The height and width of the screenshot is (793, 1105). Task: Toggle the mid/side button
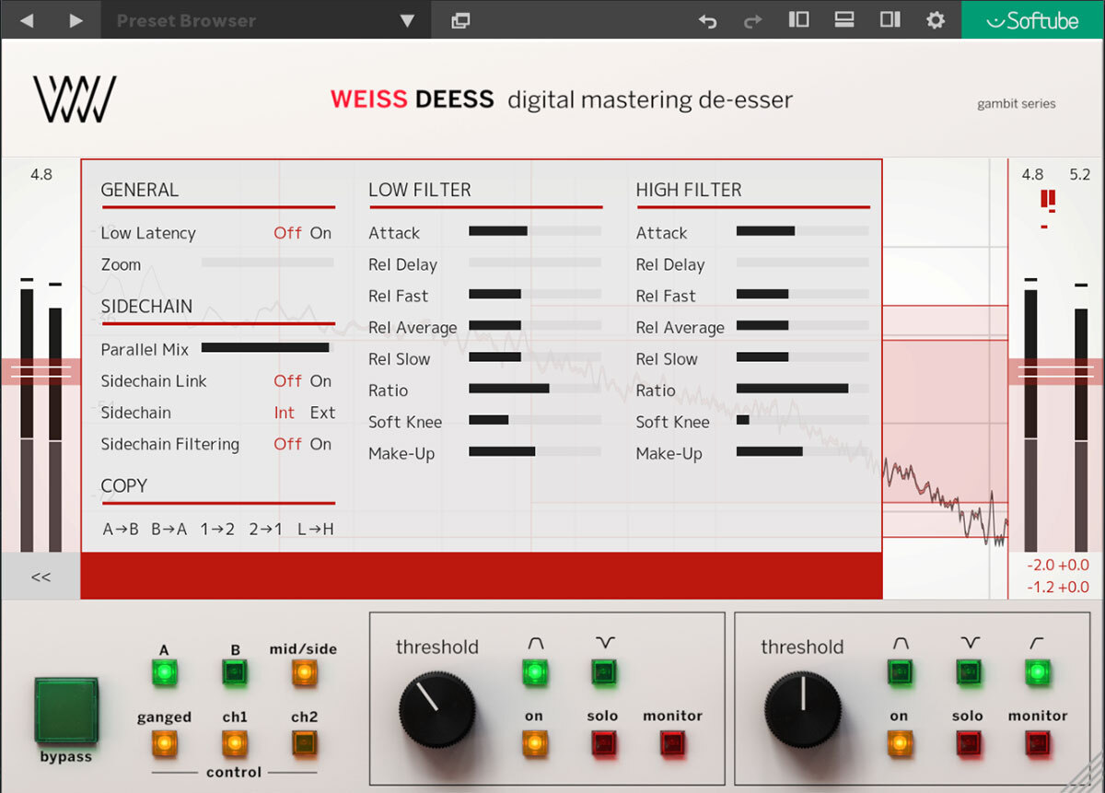(304, 673)
